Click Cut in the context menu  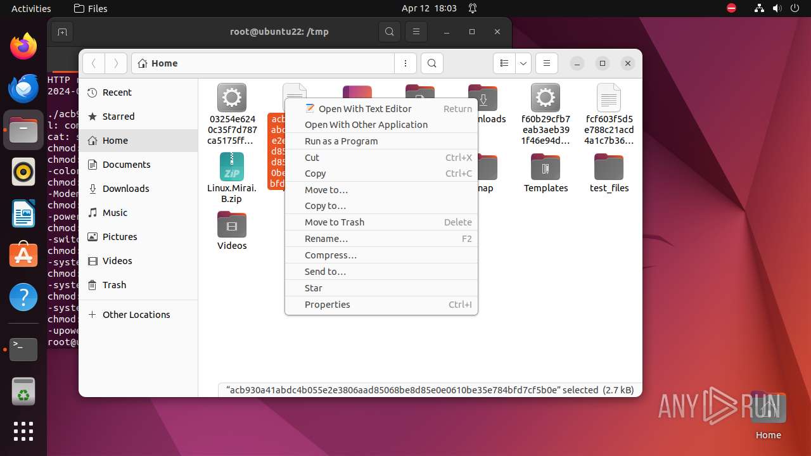pyautogui.click(x=381, y=158)
